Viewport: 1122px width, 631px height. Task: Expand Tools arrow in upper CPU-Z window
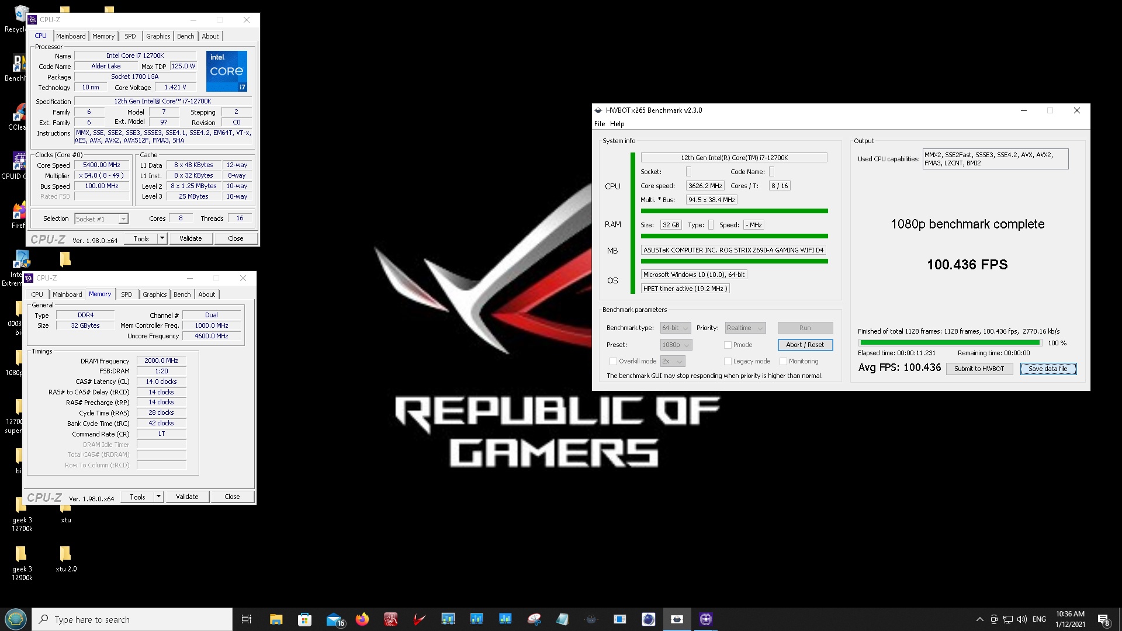(x=162, y=238)
